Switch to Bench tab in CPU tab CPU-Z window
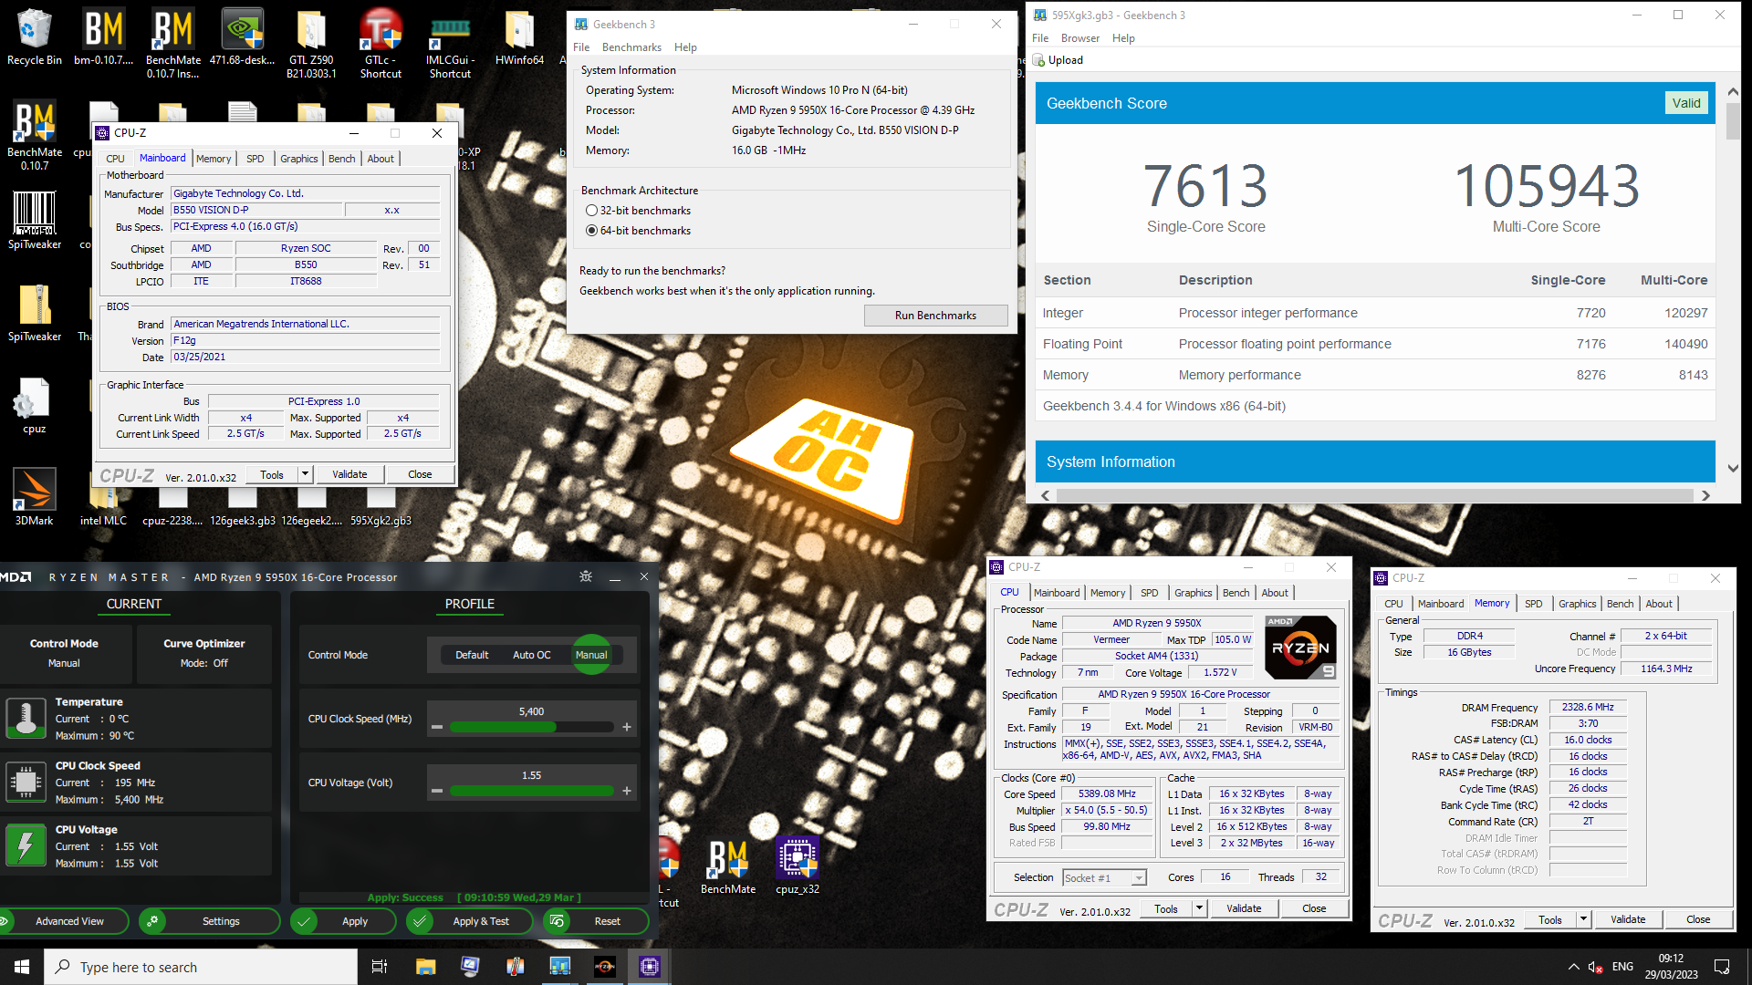Image resolution: width=1752 pixels, height=985 pixels. pos(1236,593)
